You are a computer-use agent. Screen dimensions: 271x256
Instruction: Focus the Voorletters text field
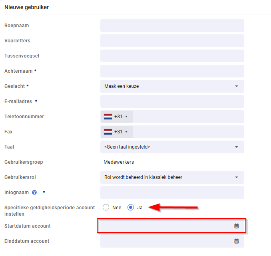(172, 41)
